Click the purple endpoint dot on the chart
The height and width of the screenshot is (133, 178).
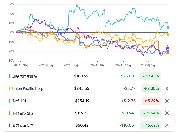pos(168,48)
